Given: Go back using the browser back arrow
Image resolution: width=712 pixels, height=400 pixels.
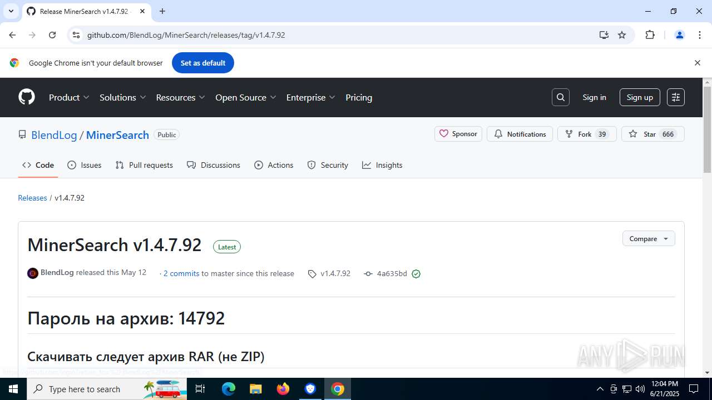Looking at the screenshot, I should [12, 35].
